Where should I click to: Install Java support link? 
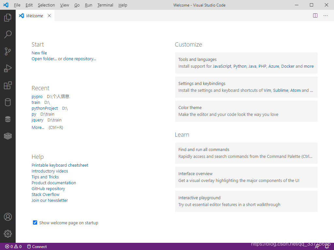coord(252,66)
